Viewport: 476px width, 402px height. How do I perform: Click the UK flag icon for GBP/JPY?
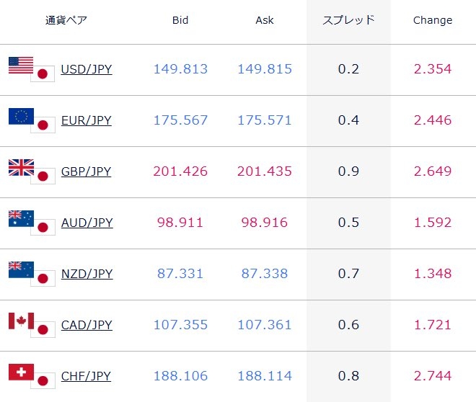pos(20,167)
